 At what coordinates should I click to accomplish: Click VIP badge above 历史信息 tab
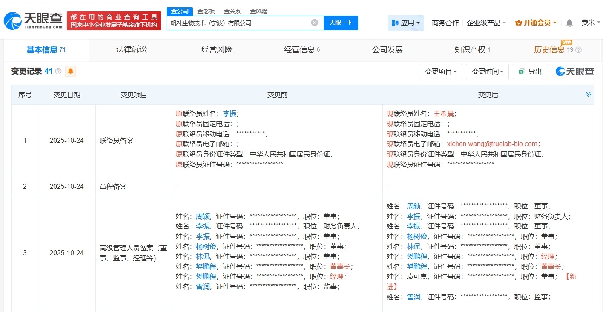(566, 43)
